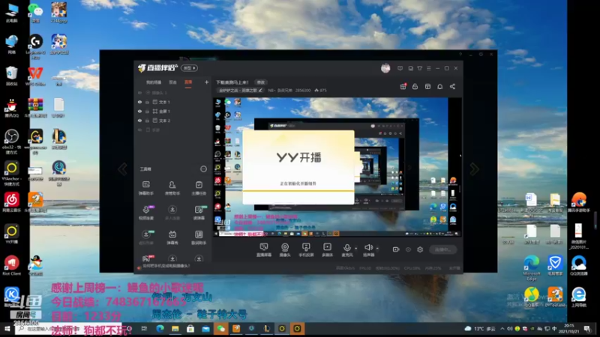Click the share icon in room toolbar
Viewport: 600px width, 337px height.
(452, 87)
